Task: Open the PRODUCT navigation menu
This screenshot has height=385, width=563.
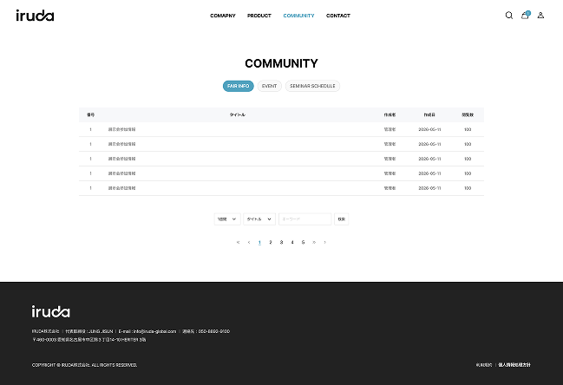Action: coord(259,16)
